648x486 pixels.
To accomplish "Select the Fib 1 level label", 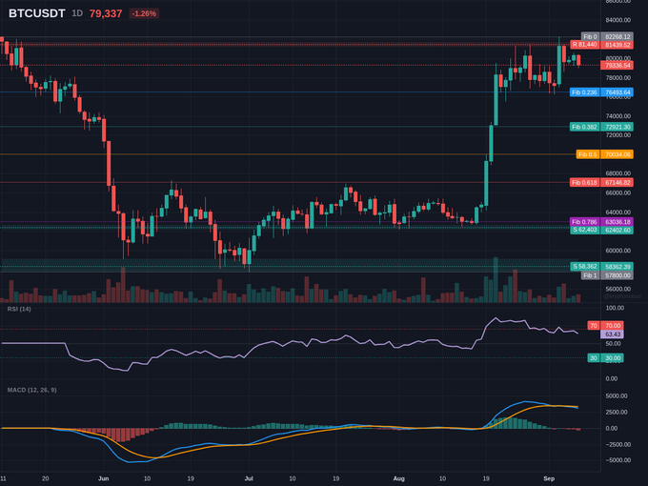I will (590, 275).
